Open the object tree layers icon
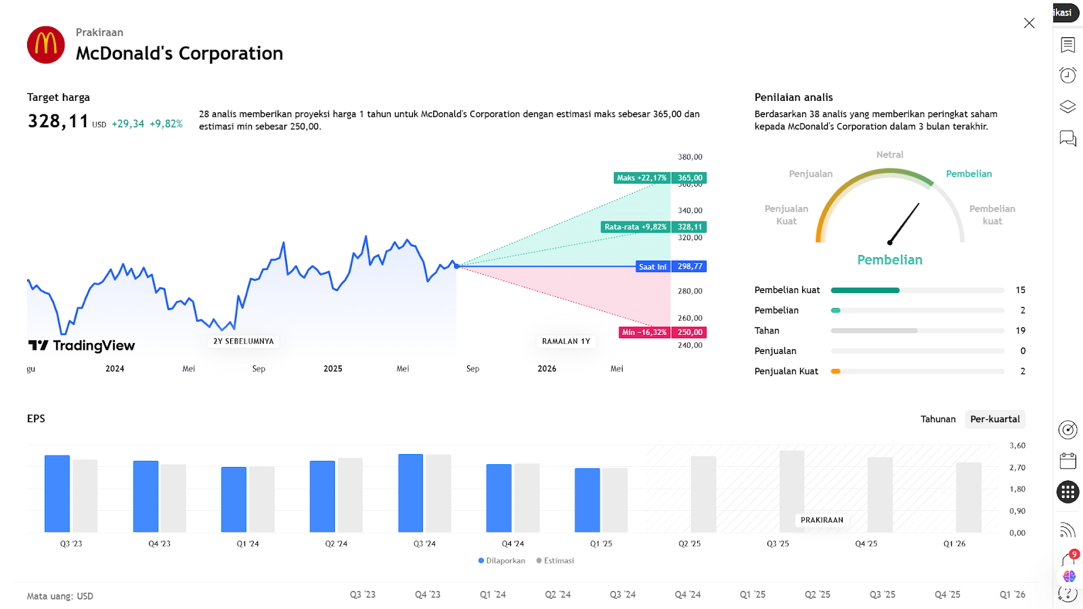This screenshot has height=609, width=1083. pos(1067,107)
